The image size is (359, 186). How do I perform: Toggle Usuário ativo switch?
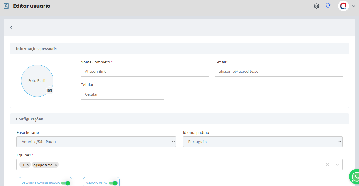pos(113,183)
